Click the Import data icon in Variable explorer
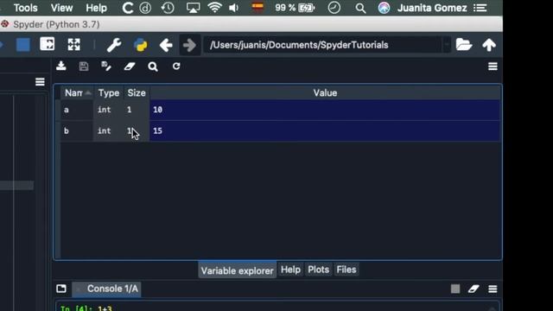The width and height of the screenshot is (553, 311). tap(61, 66)
